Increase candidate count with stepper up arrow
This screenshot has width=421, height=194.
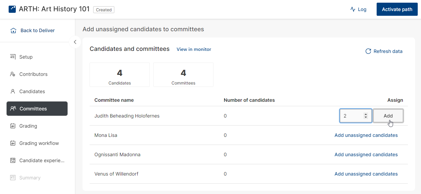[366, 114]
